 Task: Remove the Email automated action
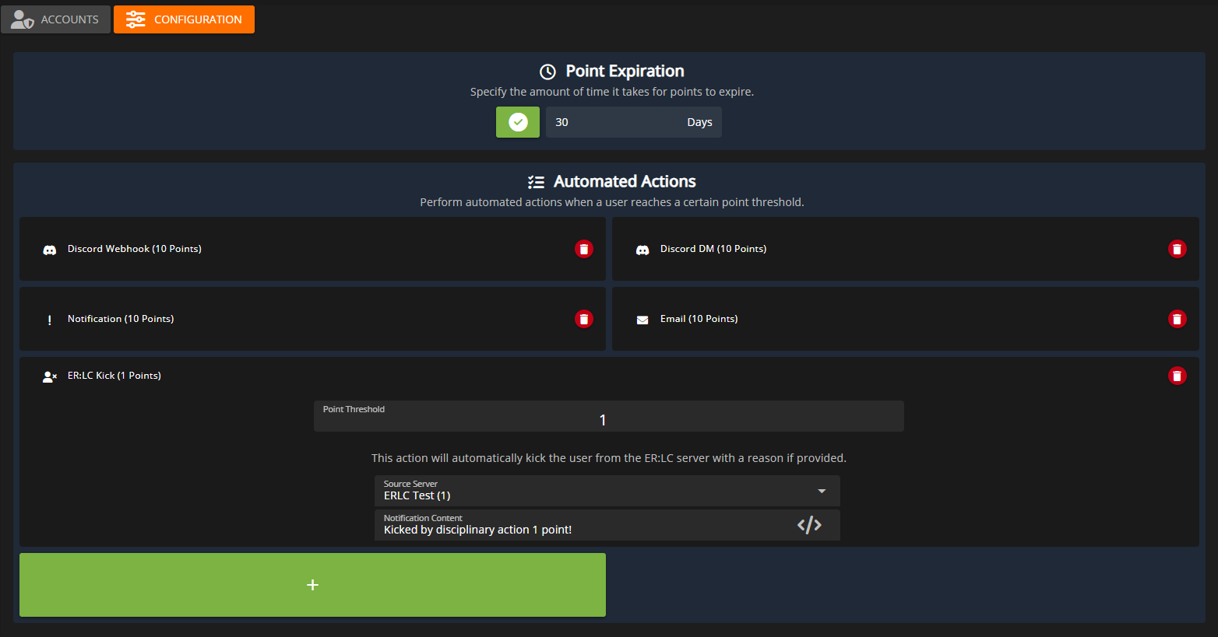coord(1177,319)
